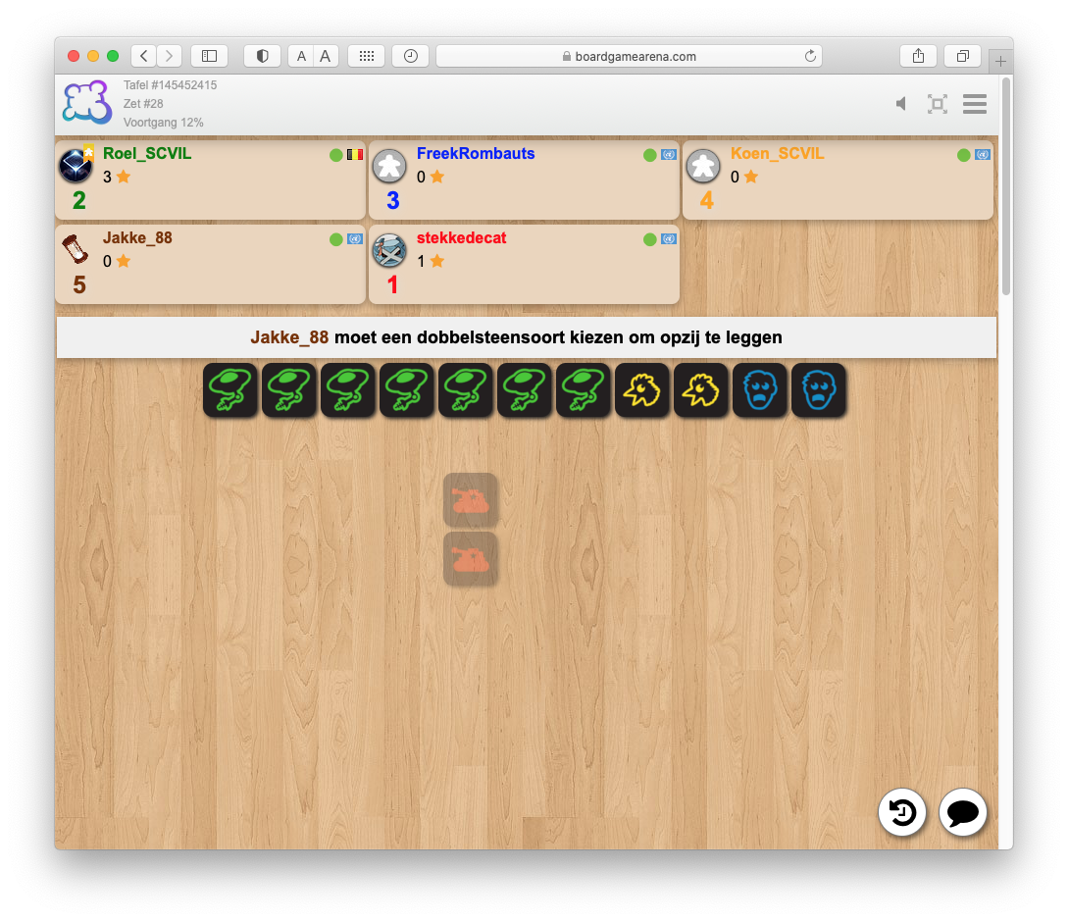Click FreekRombauts meeple avatar
1068x922 pixels.
(x=389, y=166)
